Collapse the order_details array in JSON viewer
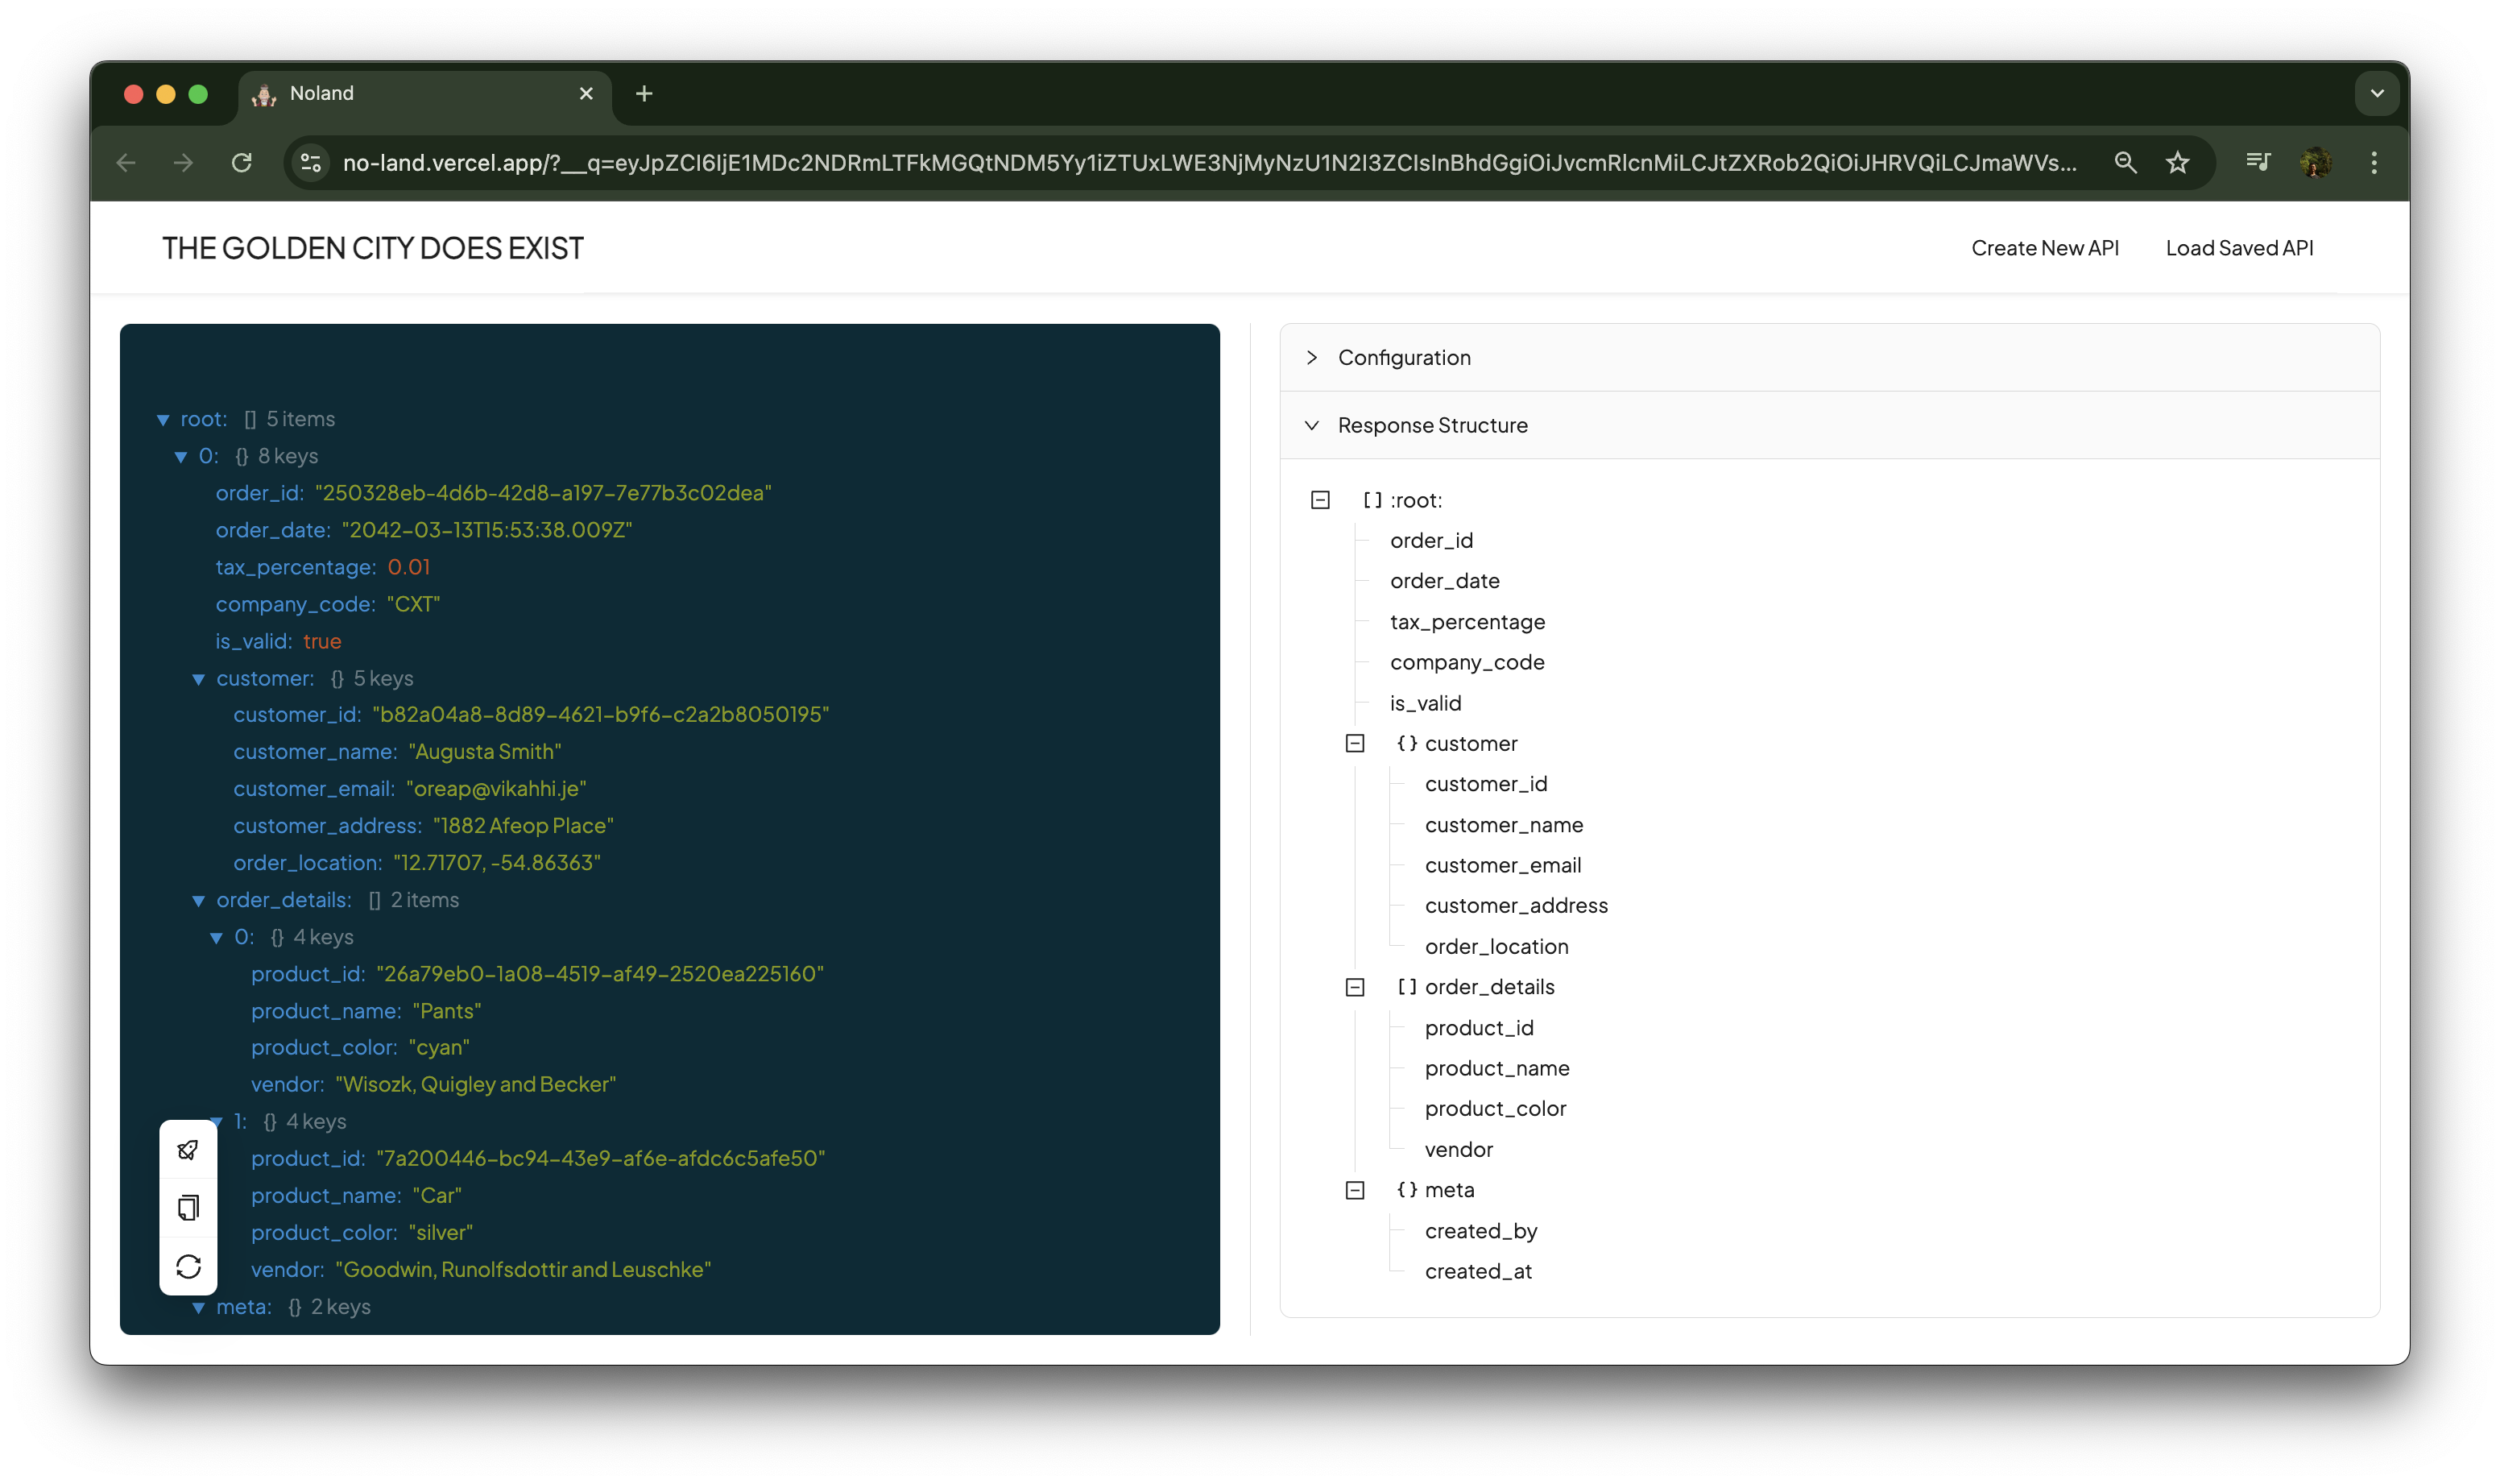The height and width of the screenshot is (1484, 2500). pos(198,901)
